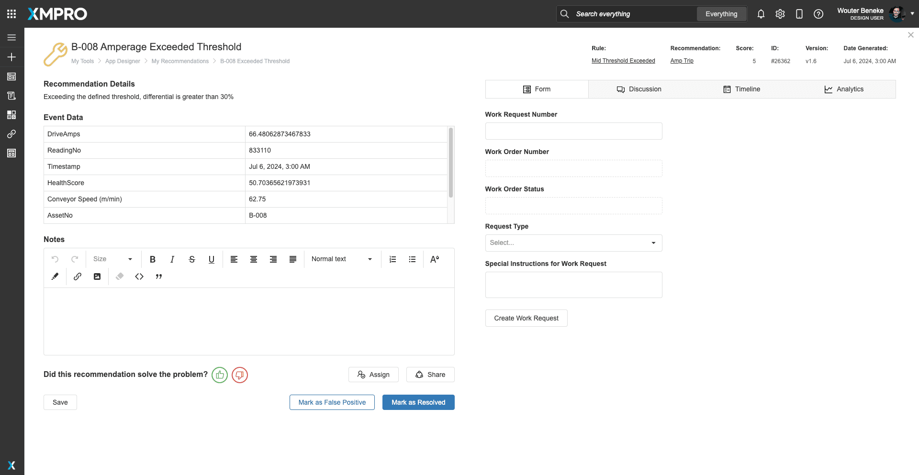Open the Normal text style dropdown
The height and width of the screenshot is (475, 919).
(342, 259)
